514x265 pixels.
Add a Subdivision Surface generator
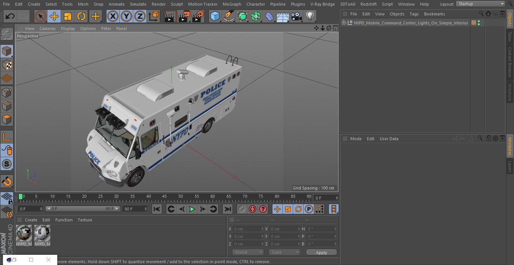242,16
